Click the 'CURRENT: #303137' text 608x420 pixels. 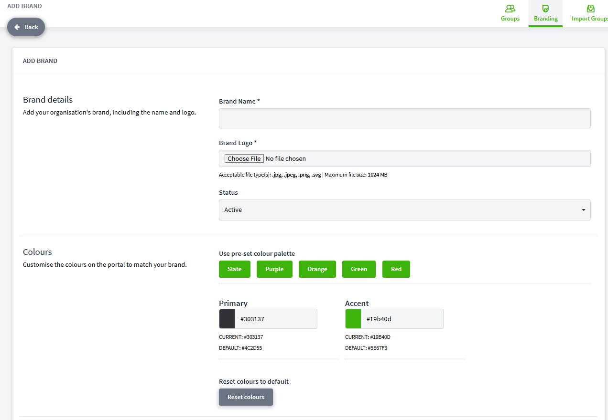(241, 337)
